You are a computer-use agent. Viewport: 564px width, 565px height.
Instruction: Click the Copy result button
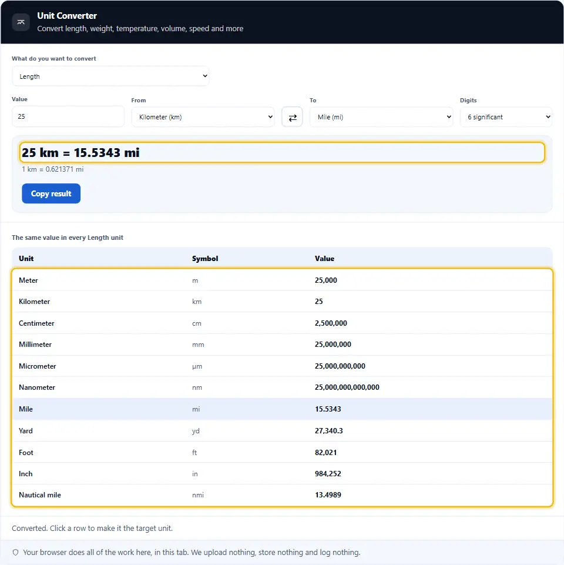(51, 193)
